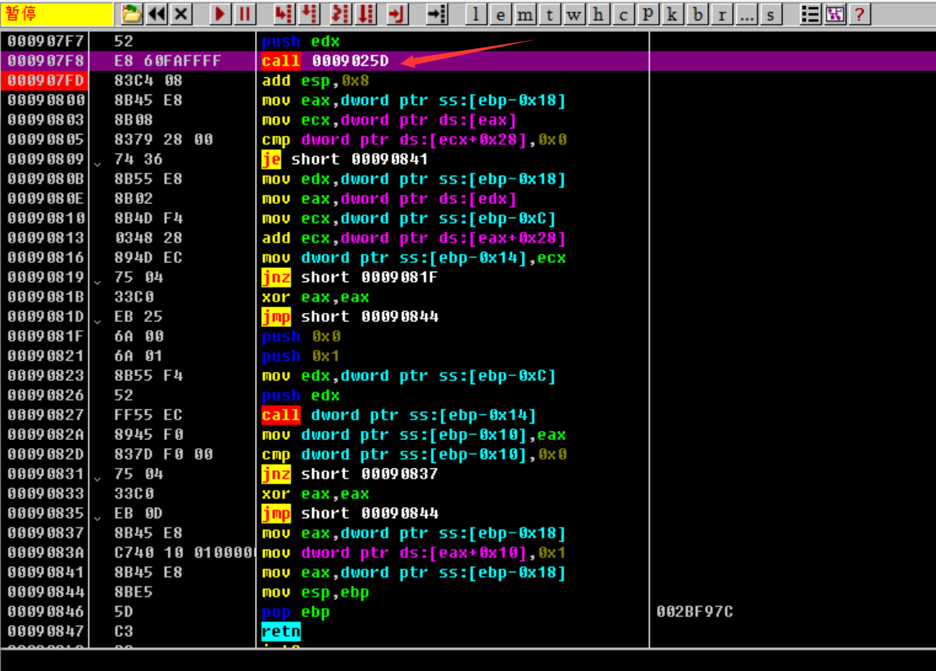
Task: Select mov dword ptr ss:[ebp-0x10],eax instruction
Action: [x=414, y=435]
